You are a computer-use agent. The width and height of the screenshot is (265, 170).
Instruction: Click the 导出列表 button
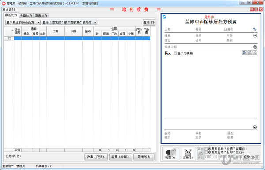(144, 157)
